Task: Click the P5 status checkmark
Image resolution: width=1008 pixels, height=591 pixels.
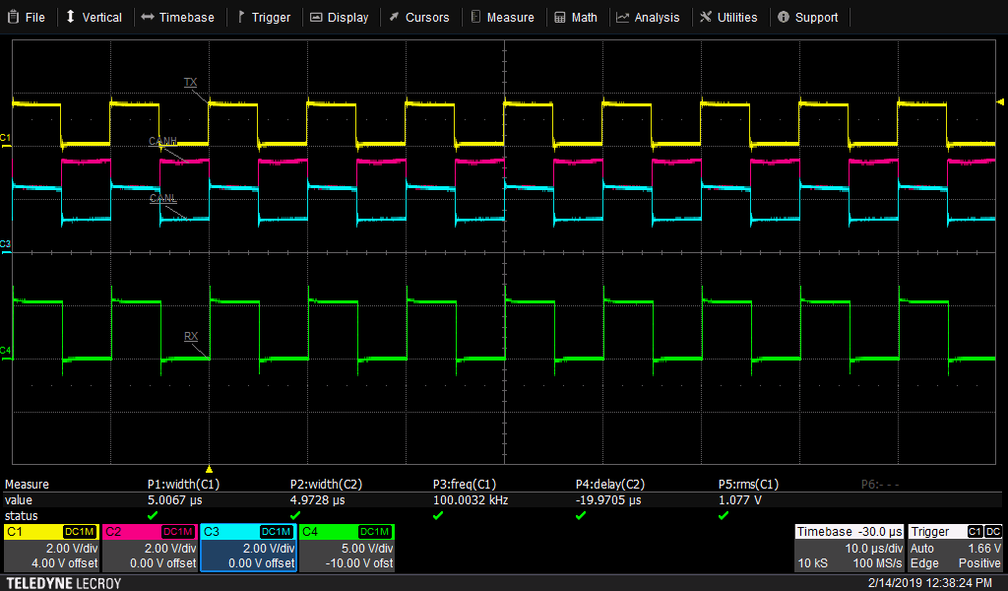Action: pyautogui.click(x=724, y=516)
